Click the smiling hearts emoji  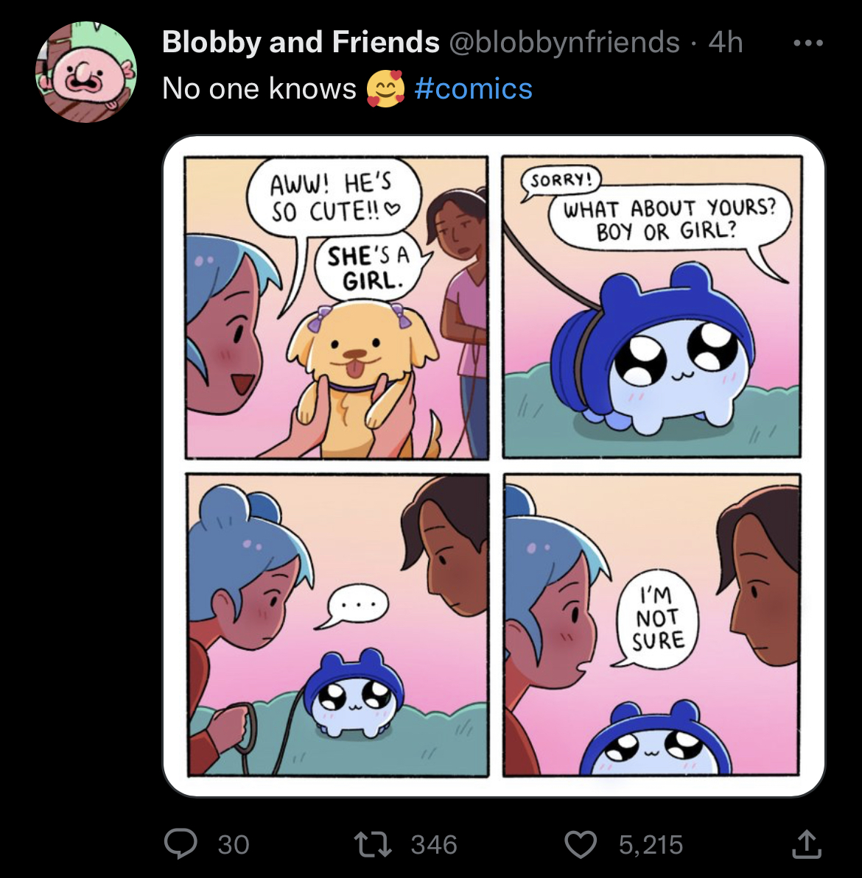coord(385,88)
